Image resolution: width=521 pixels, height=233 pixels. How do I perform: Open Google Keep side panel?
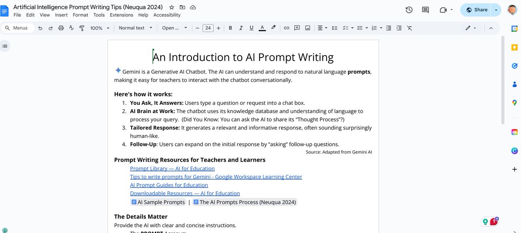[x=514, y=47]
